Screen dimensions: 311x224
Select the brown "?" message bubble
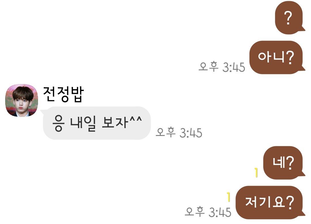click(x=289, y=18)
